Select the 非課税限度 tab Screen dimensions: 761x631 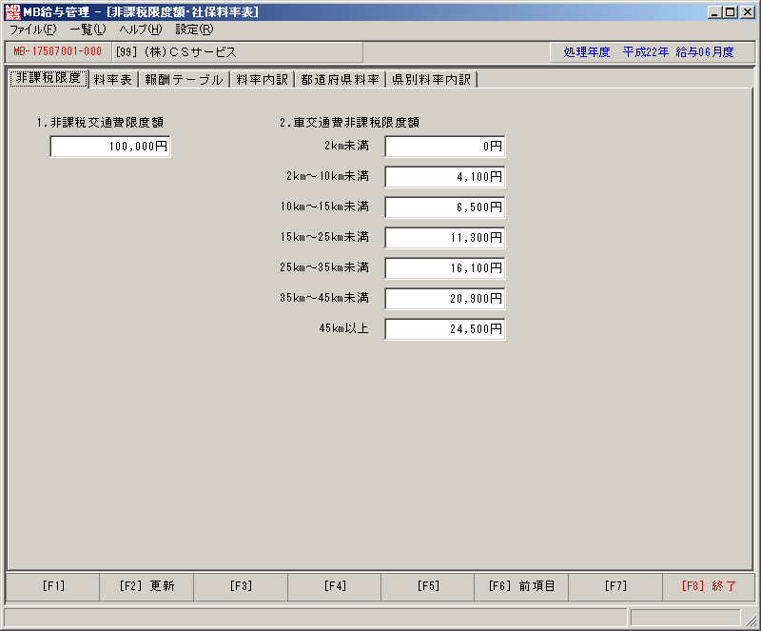(49, 78)
